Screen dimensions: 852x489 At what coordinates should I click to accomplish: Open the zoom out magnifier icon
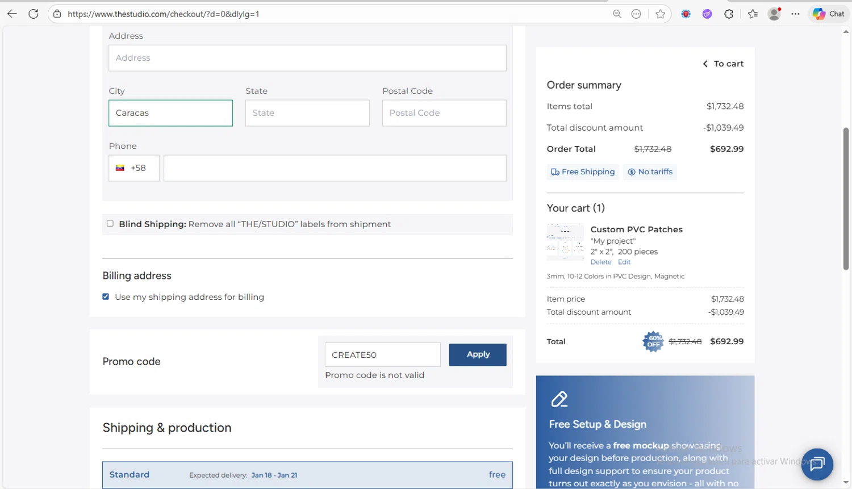tap(617, 14)
